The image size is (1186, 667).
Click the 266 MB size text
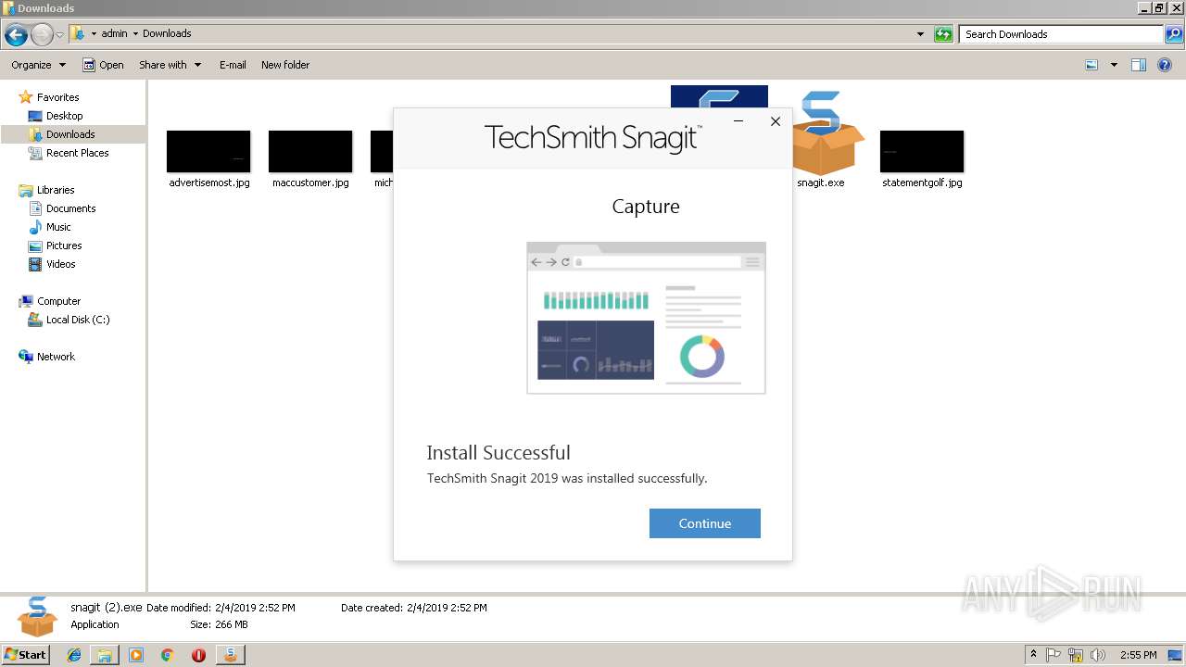(x=231, y=624)
